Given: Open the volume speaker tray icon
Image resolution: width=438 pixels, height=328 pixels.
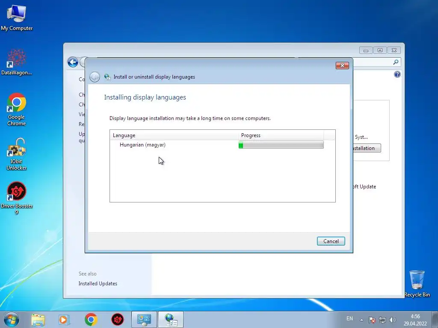Looking at the screenshot, I should click(x=393, y=320).
